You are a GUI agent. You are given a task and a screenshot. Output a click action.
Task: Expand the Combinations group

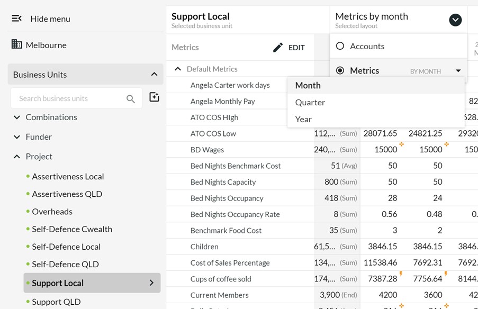[x=17, y=117]
